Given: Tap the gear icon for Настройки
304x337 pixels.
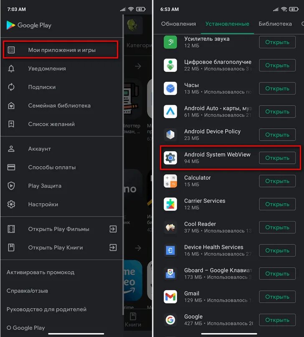Looking at the screenshot, I should click(x=11, y=204).
